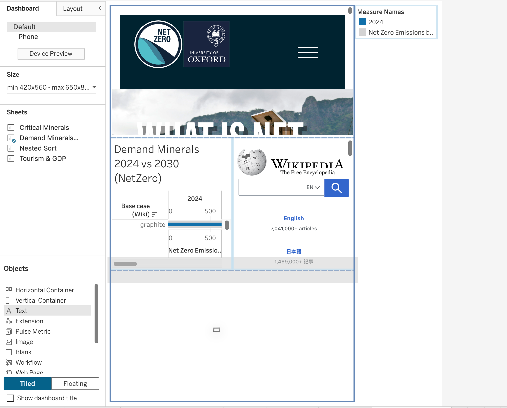The width and height of the screenshot is (507, 408).
Task: Open the English Wikipedia link
Action: point(294,218)
